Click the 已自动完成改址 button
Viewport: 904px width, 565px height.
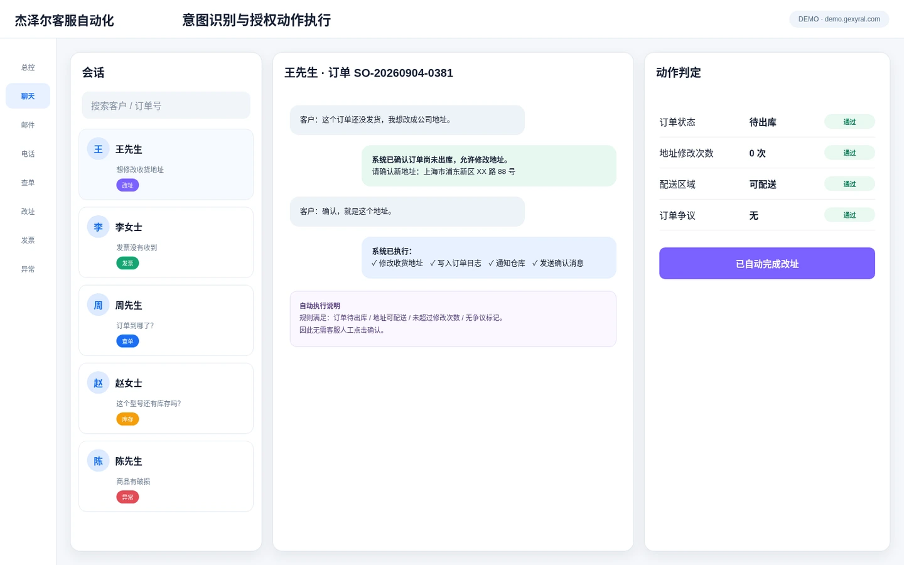pyautogui.click(x=767, y=263)
